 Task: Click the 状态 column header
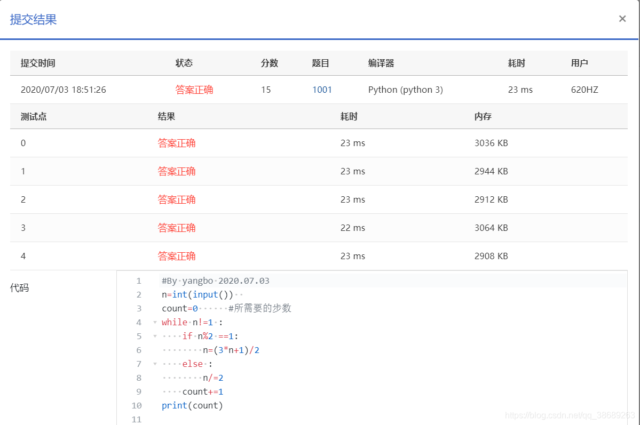[x=184, y=63]
